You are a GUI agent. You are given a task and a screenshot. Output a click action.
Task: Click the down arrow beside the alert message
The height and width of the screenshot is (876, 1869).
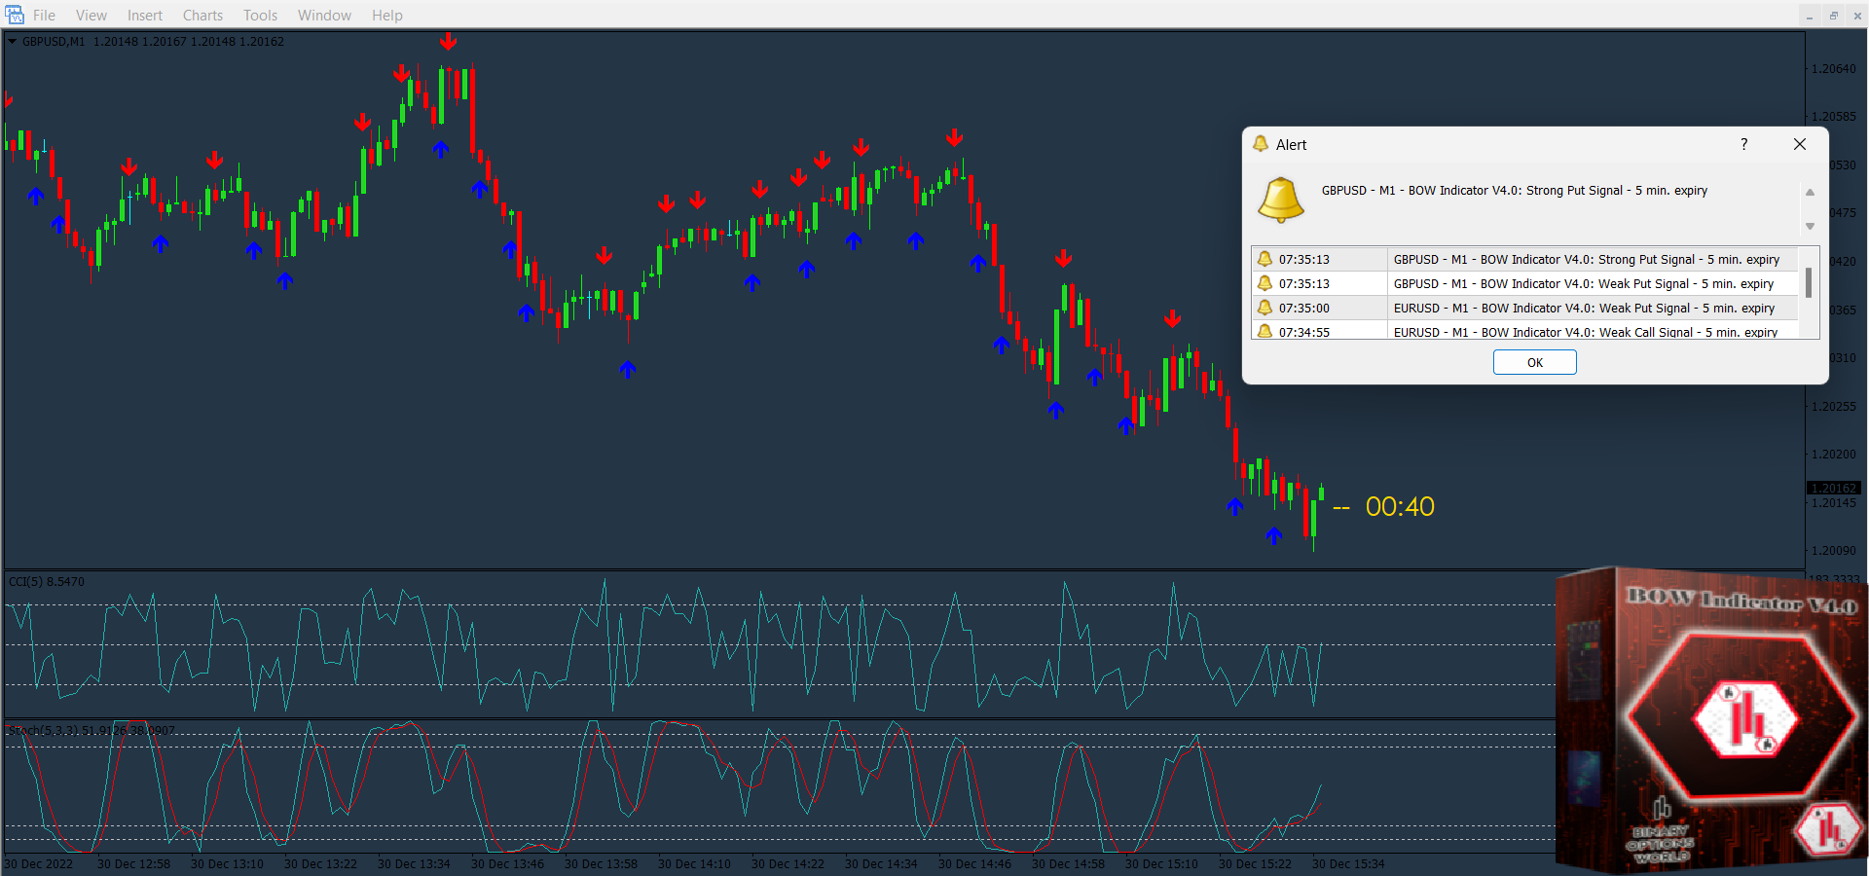pos(1810,226)
